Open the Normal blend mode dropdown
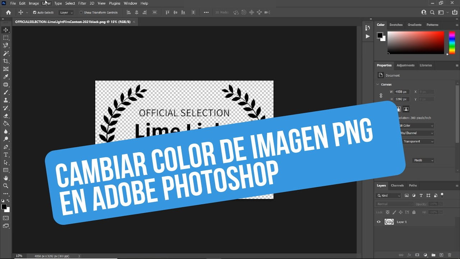The width and height of the screenshot is (460, 259). (395, 204)
